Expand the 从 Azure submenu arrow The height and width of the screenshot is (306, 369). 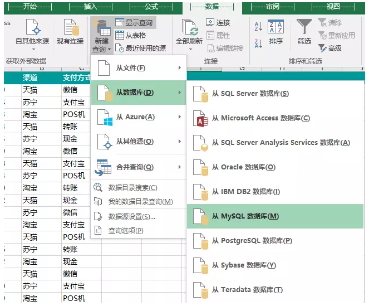tap(180, 117)
